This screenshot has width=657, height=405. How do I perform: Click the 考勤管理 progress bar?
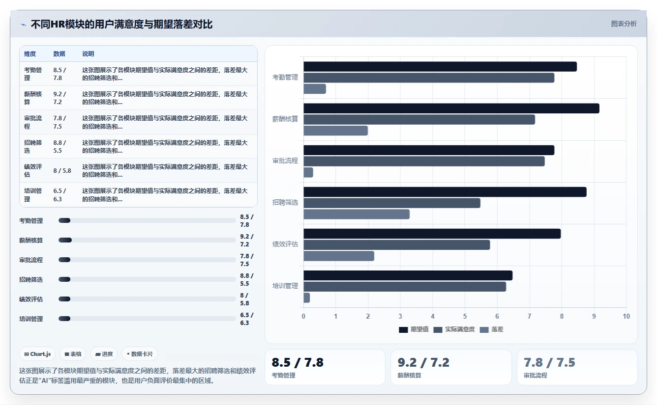pos(147,220)
